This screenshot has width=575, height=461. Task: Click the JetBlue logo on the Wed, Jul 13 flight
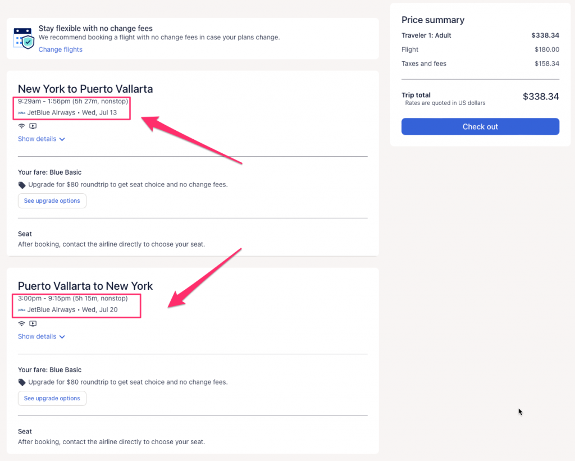tap(22, 113)
